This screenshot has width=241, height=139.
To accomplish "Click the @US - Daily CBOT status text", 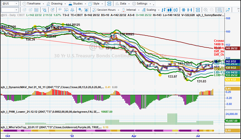I will coord(13,15).
